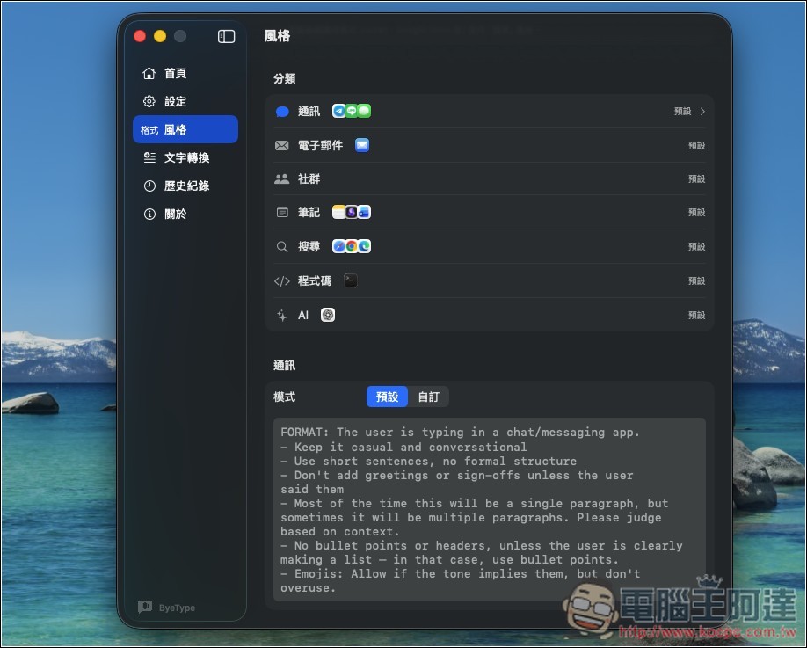
Task: Select the Telegram icon in the 通訊 row
Action: pyautogui.click(x=337, y=111)
